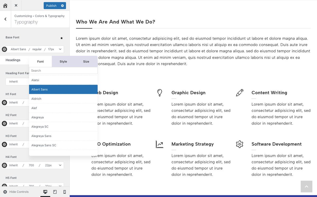Screen dimensions: 317x197
Task: Click the H4 Font 700 weight value
Action: tap(31, 165)
